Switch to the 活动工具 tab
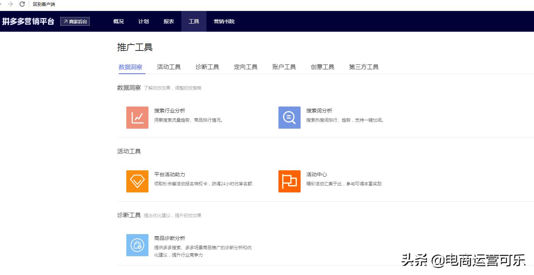The width and height of the screenshot is (534, 275). pyautogui.click(x=169, y=67)
